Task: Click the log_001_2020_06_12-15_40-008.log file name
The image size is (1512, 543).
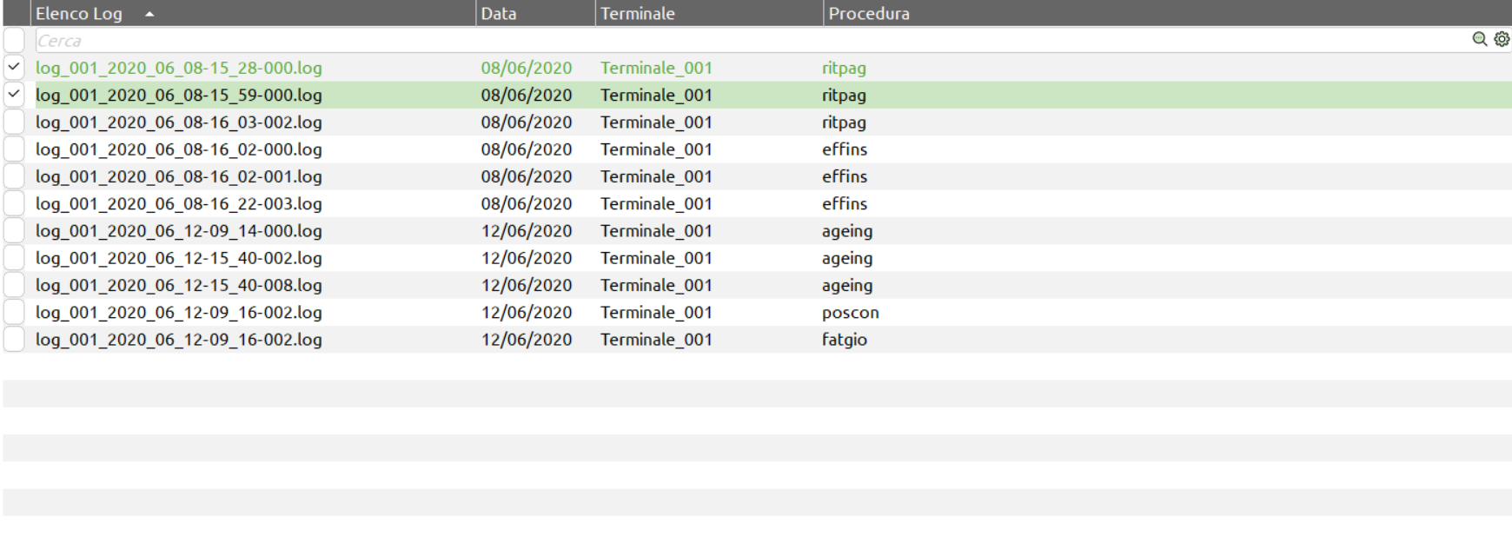Action: [178, 285]
